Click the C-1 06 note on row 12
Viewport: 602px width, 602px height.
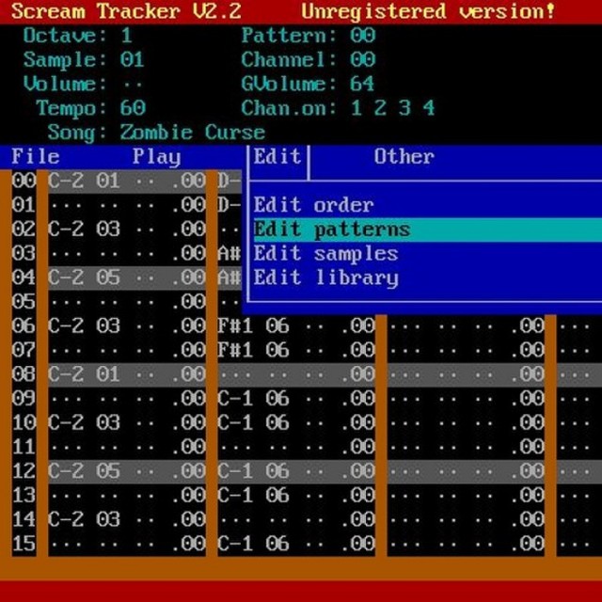click(x=253, y=471)
